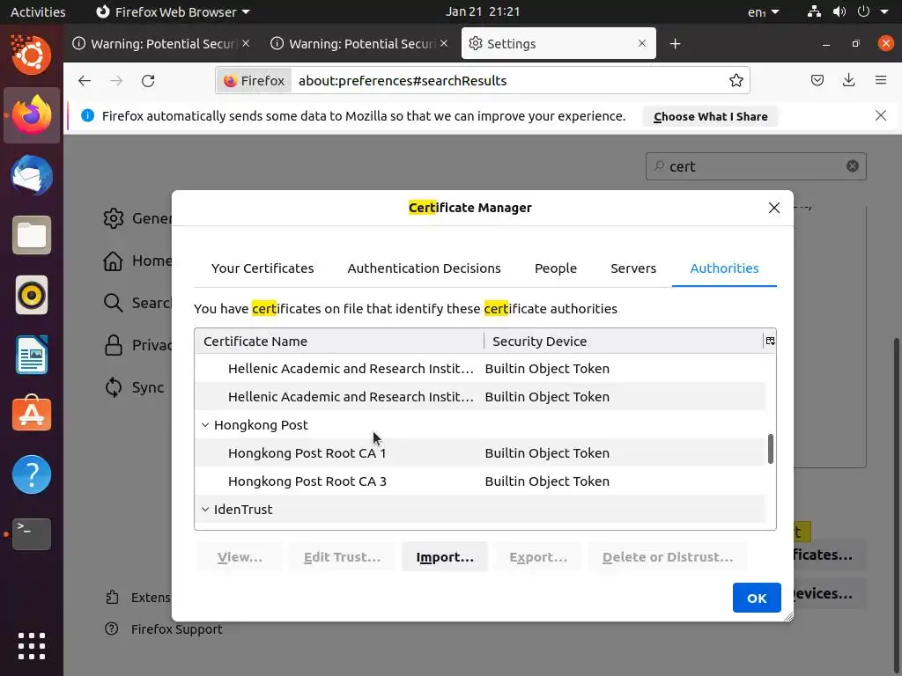902x676 pixels.
Task: Clear the cert search field
Action: 853,166
